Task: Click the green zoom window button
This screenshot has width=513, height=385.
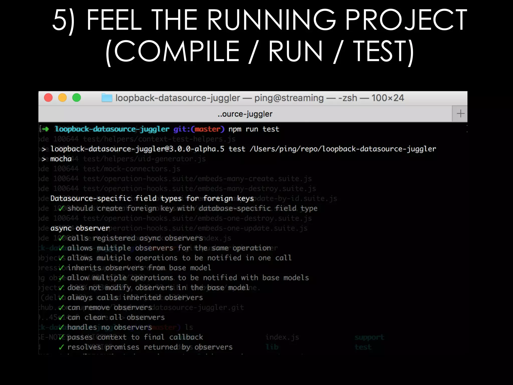Action: pyautogui.click(x=77, y=98)
